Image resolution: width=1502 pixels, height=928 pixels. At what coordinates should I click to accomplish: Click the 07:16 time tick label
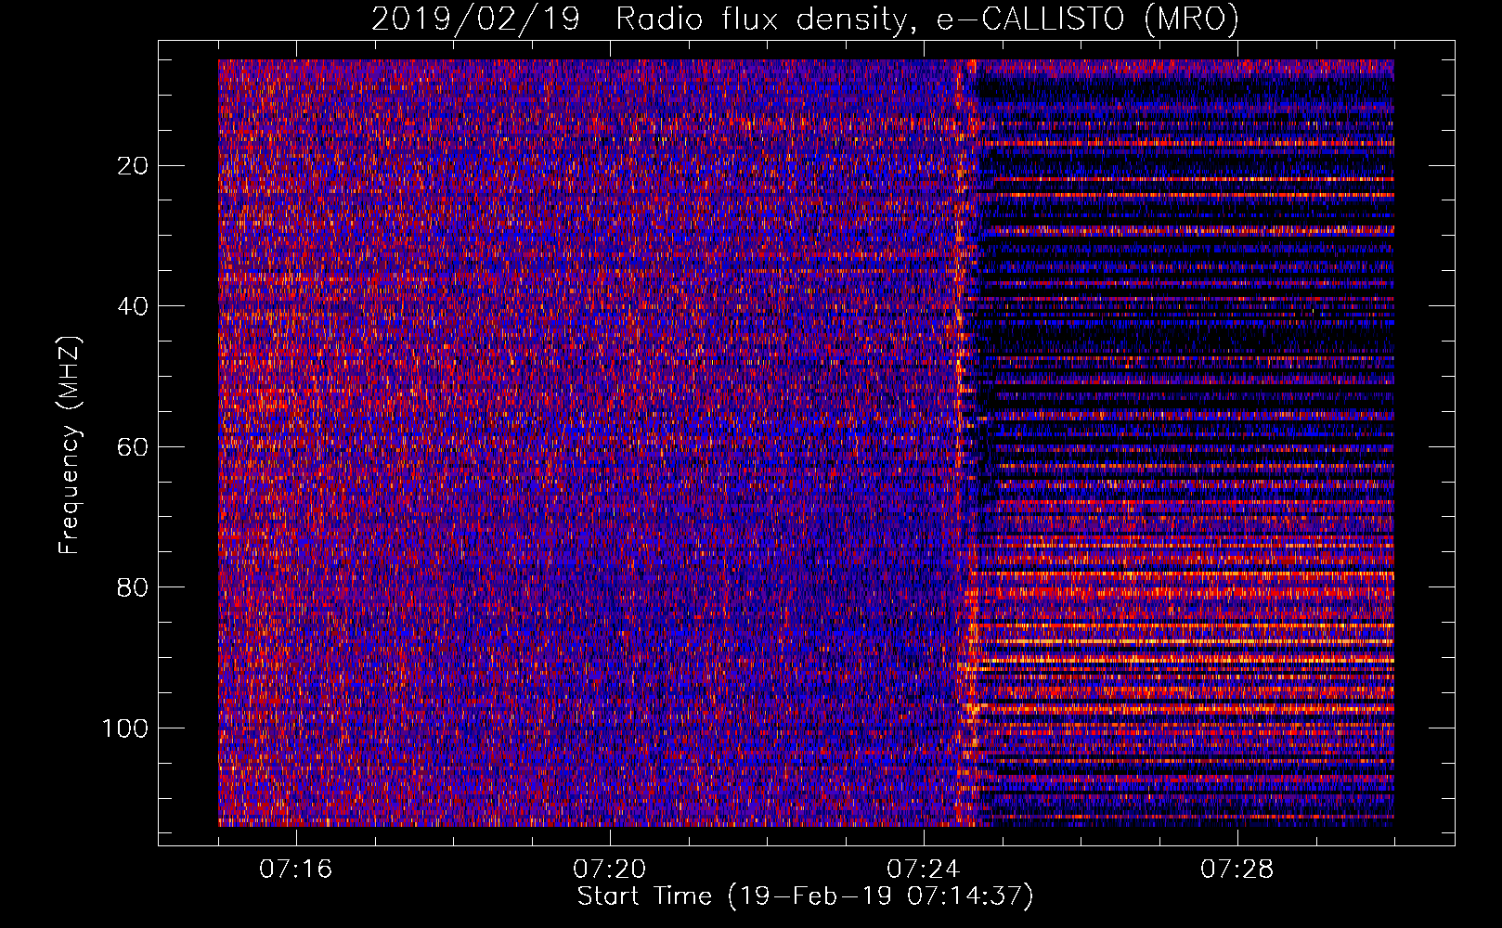point(296,870)
